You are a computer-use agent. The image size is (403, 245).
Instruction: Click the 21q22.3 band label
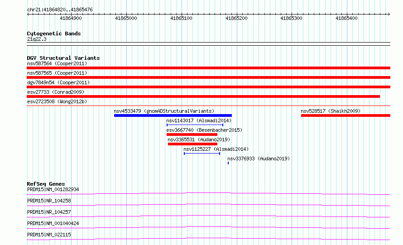pyautogui.click(x=37, y=39)
